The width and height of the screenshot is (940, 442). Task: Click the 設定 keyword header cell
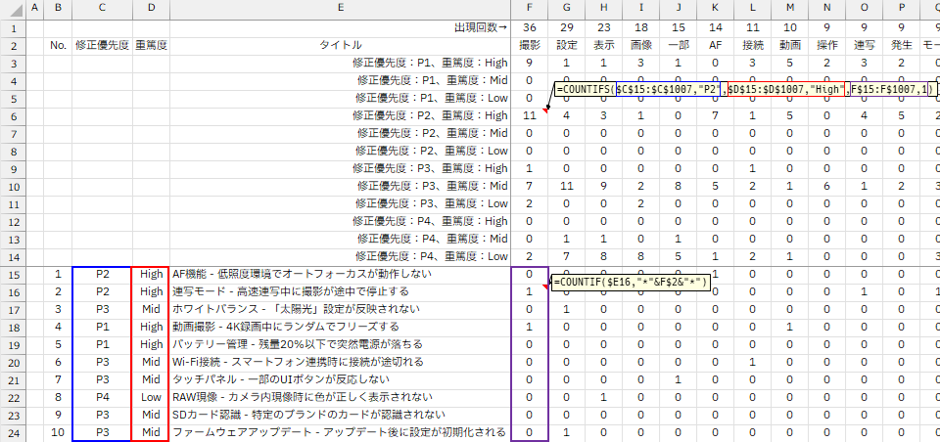tap(567, 46)
